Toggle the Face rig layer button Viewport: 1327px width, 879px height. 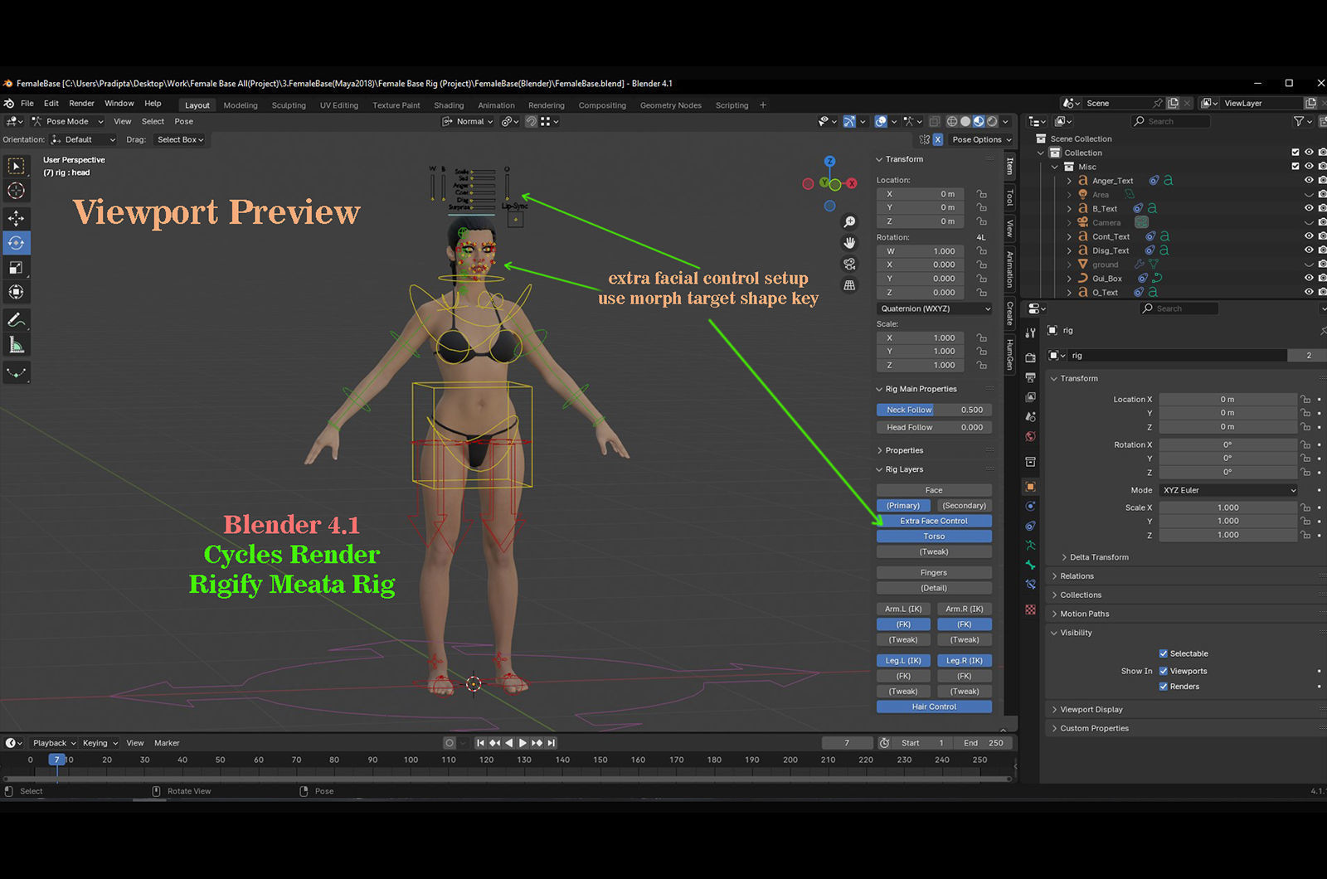(x=934, y=490)
